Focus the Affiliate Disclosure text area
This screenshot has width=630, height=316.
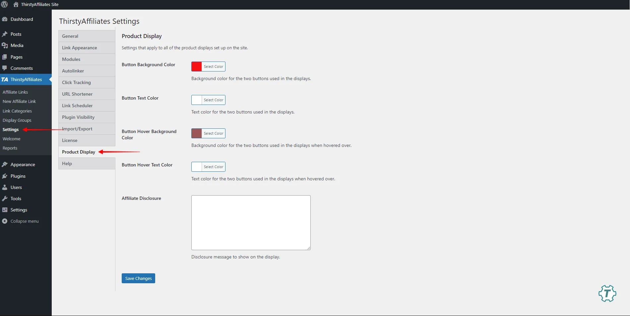[251, 223]
